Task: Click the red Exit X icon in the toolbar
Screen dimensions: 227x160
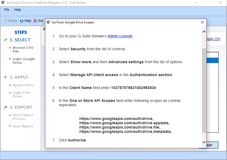Action: pyautogui.click(x=35, y=21)
